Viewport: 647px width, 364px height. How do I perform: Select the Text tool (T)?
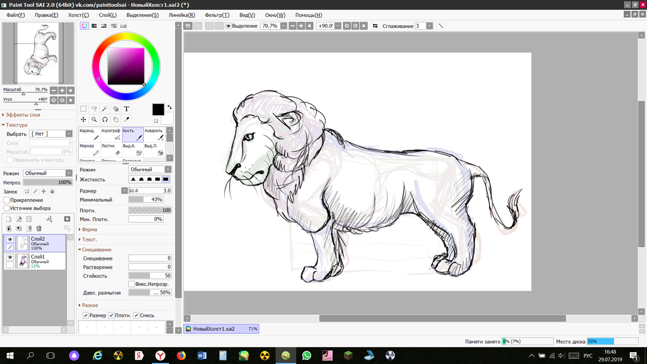[x=127, y=109]
